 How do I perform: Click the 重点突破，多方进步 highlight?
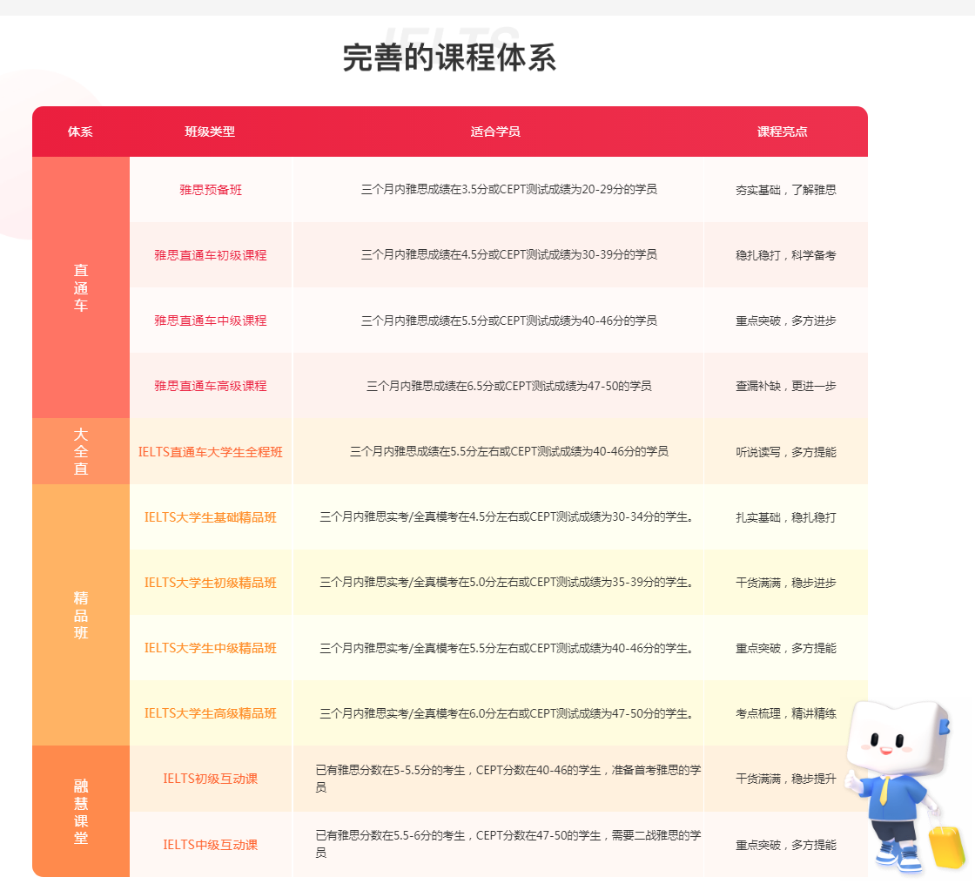coord(786,321)
